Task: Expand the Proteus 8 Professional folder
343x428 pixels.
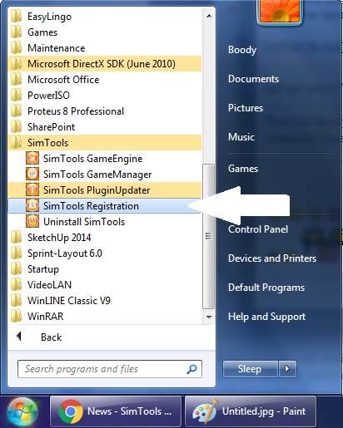Action: pos(105,111)
